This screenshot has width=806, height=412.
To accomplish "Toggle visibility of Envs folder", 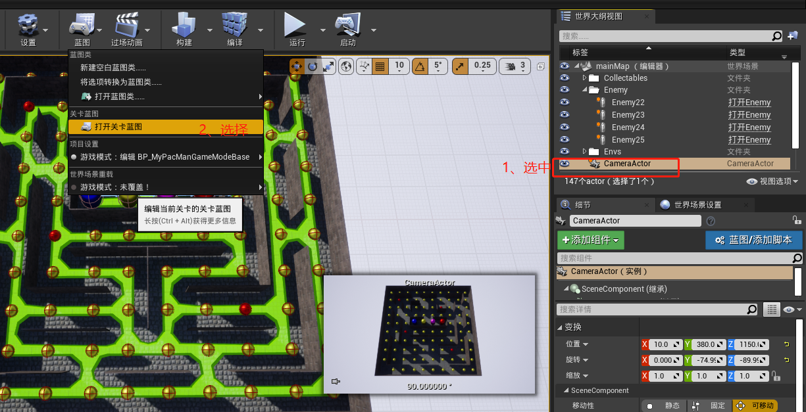I will [565, 152].
